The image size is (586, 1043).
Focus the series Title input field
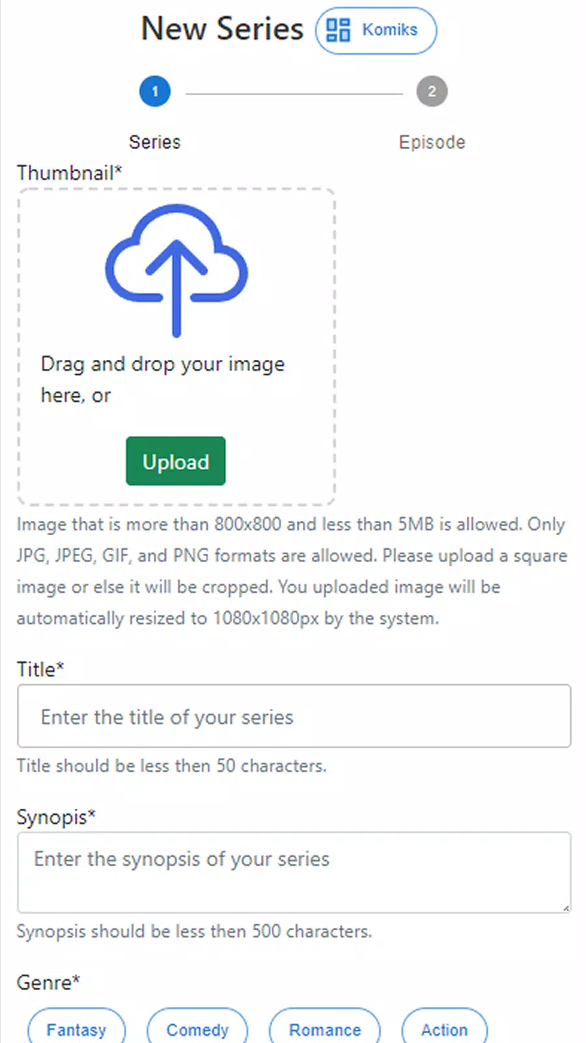coord(294,716)
